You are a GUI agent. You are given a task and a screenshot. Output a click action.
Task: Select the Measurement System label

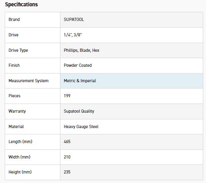[28, 81]
